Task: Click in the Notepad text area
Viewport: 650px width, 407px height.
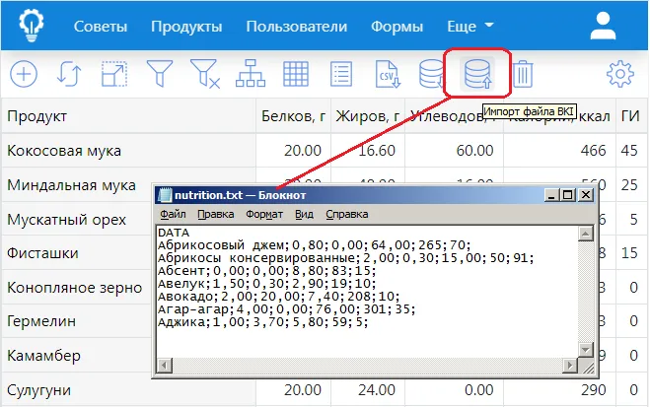Action: (367, 292)
